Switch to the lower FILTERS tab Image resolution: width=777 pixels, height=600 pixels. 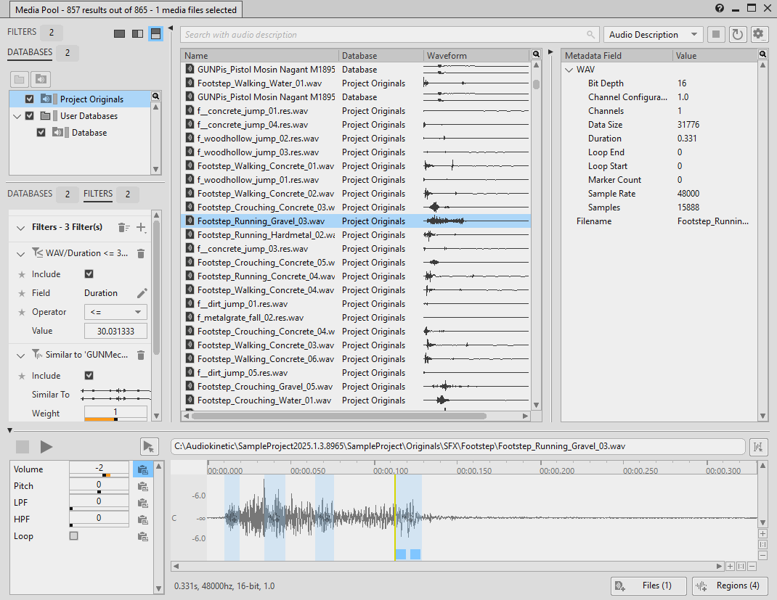(x=98, y=194)
